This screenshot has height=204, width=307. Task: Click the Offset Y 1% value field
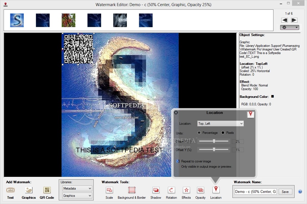click(x=238, y=150)
